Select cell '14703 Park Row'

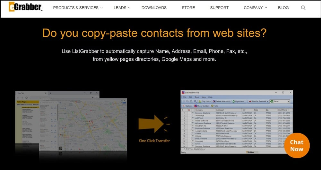tap(222, 141)
